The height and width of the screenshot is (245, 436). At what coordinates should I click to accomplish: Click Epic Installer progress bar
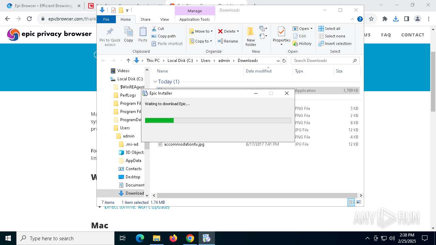218,120
